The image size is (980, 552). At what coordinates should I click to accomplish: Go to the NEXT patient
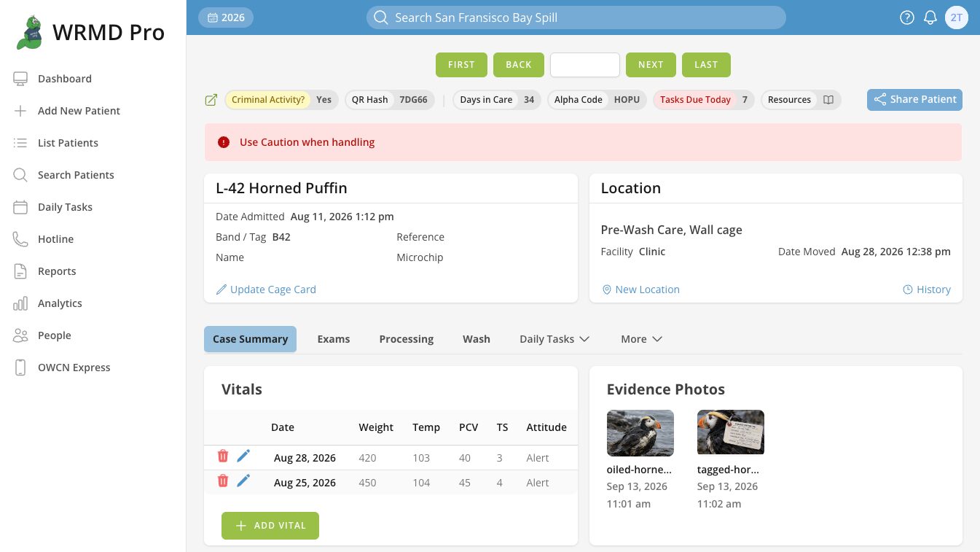tap(651, 65)
